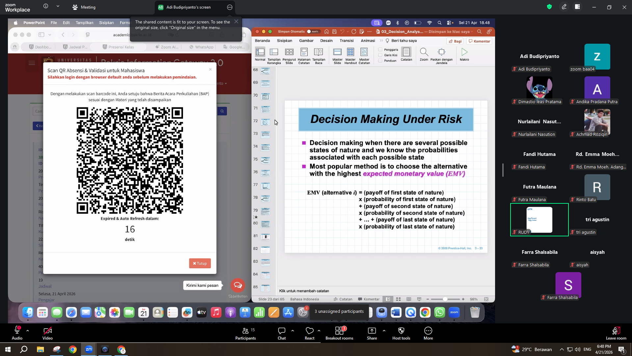Viewport: 632px width, 356px height.
Task: Switch to Tampilan Baca reading view
Action: (x=318, y=56)
